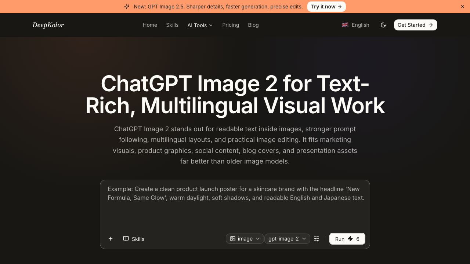Run the image generation
This screenshot has height=264, width=470.
pos(347,239)
